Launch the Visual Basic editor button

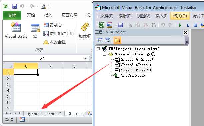[x=16, y=30]
